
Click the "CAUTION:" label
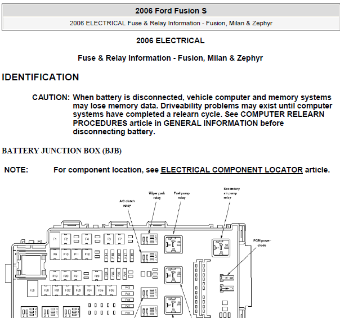tap(51, 97)
